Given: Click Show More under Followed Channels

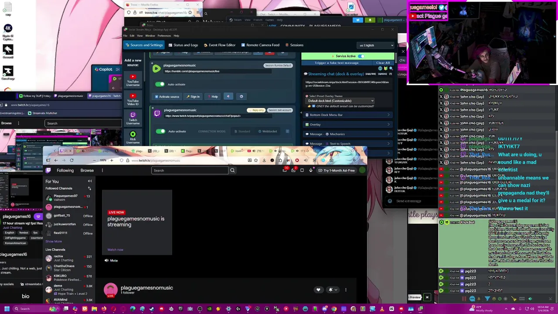Looking at the screenshot, I should click(54, 241).
